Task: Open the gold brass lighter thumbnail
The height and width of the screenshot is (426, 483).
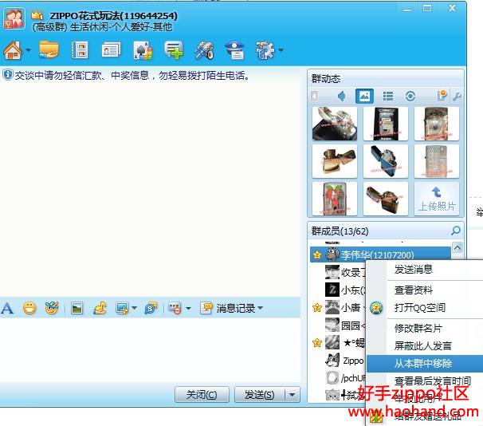Action: click(x=335, y=161)
